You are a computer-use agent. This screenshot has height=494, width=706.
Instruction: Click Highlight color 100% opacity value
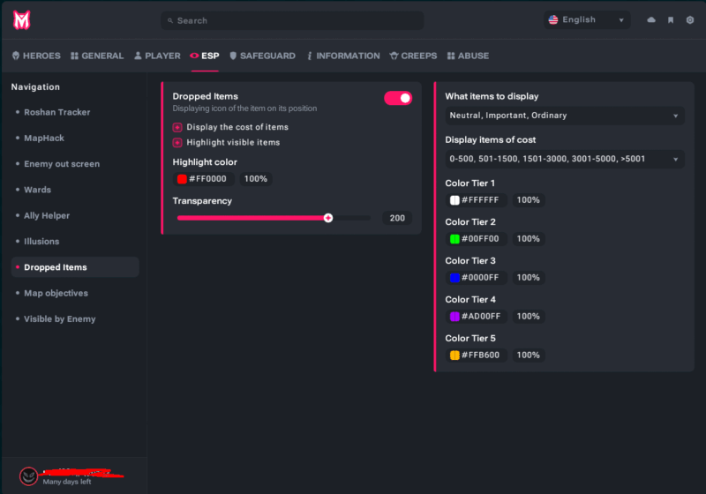coord(255,179)
